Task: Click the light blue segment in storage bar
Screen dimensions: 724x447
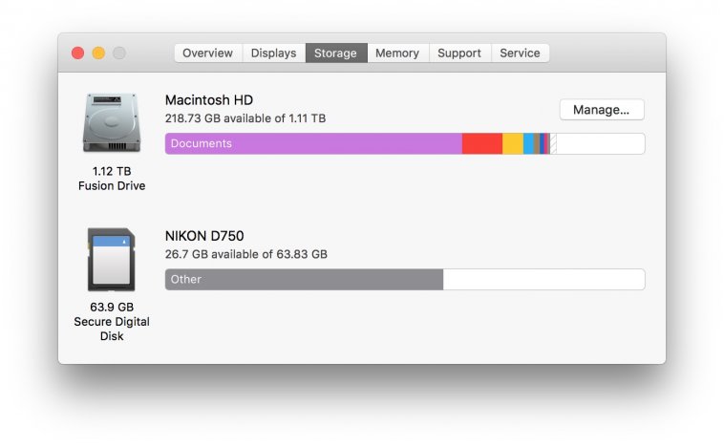Action: pyautogui.click(x=528, y=144)
